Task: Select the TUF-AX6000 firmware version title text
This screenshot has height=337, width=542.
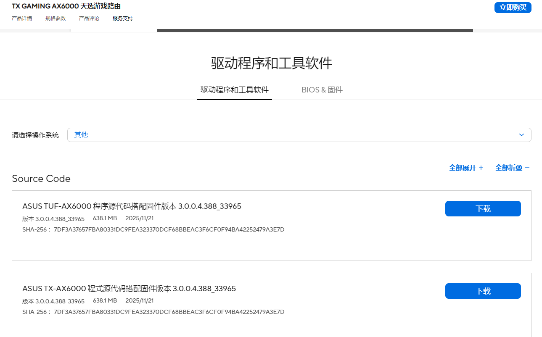Action: 132,206
